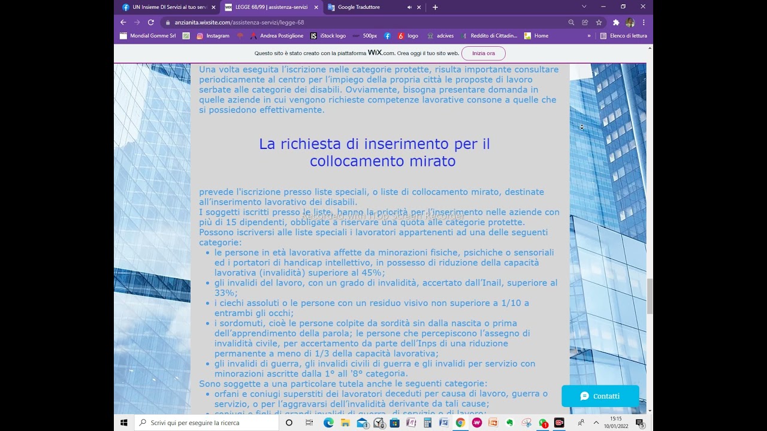The height and width of the screenshot is (431, 767).
Task: Close the Google Traduttore tab
Action: 419,7
